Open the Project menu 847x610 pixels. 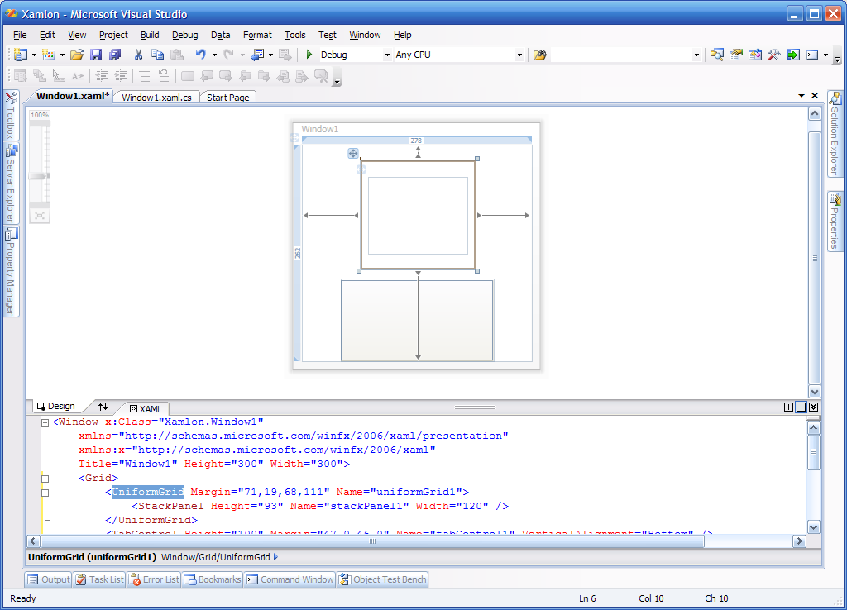point(113,35)
